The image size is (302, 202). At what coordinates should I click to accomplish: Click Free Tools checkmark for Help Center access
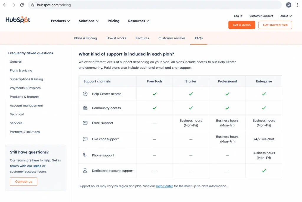(x=155, y=94)
